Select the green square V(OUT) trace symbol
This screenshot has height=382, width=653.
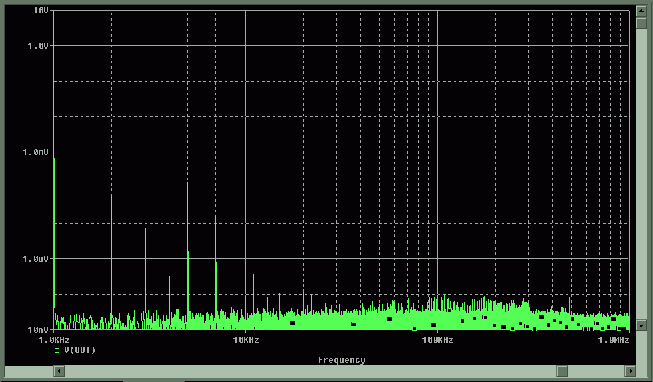(57, 350)
